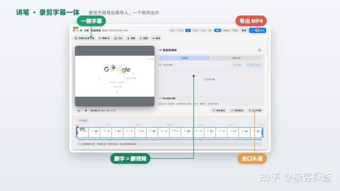Click the left trim handle of clip
Viewport: 340px width, 191px height.
[x=76, y=132]
